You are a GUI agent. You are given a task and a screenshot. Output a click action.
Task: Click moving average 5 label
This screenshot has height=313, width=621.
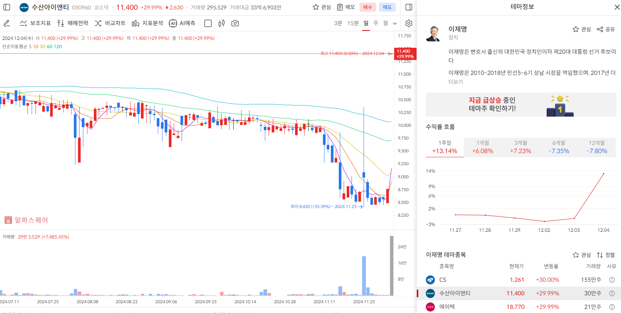[x=30, y=47]
